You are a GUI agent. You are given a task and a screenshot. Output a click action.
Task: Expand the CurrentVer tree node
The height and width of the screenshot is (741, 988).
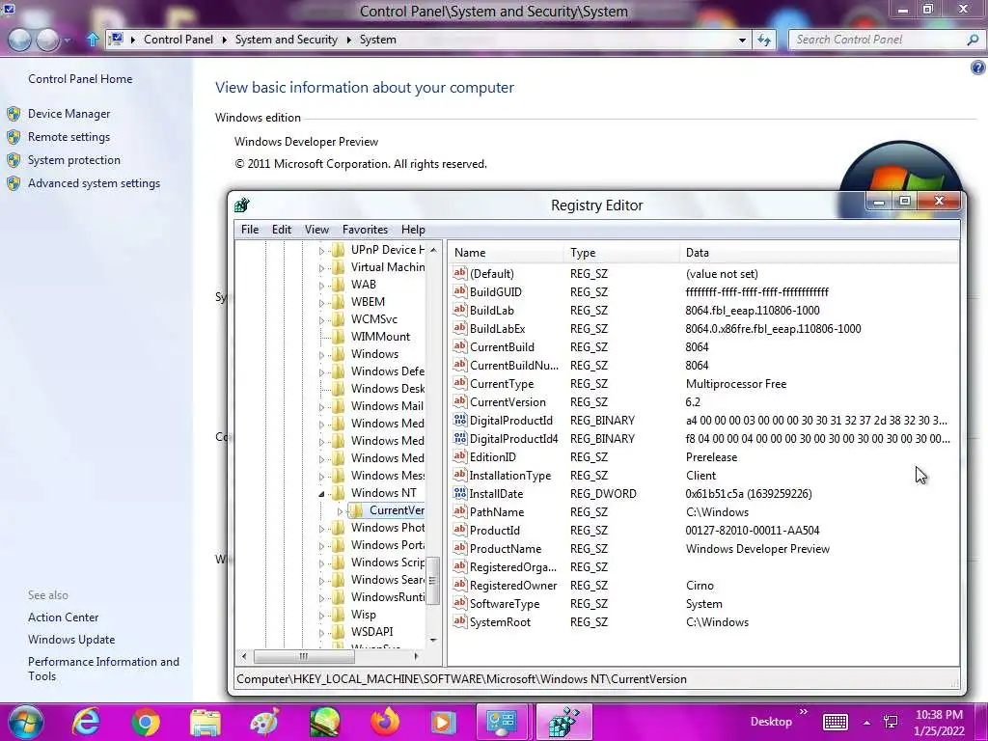341,511
